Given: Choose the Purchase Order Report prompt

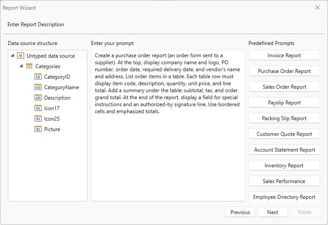Looking at the screenshot, I should [284, 71].
